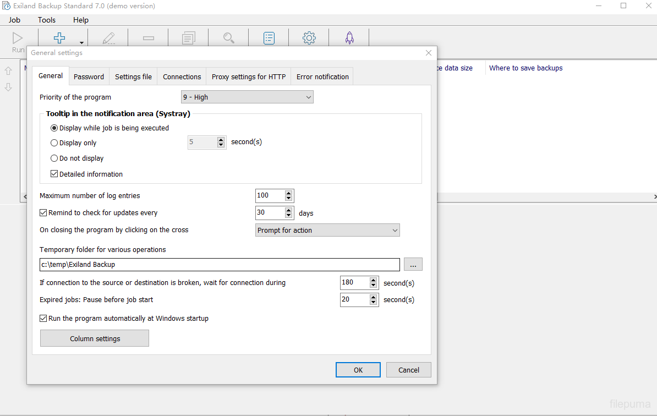
Task: Click the gear settings toolbar icon
Action: pos(309,38)
